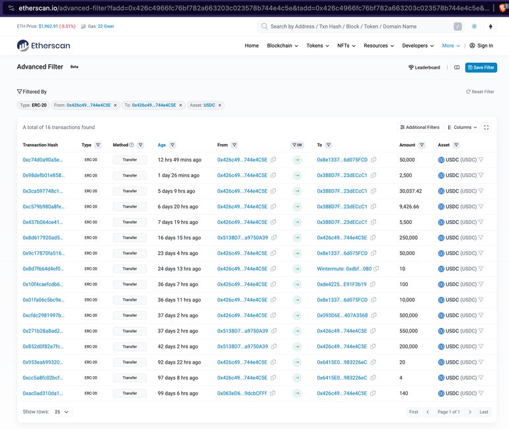Toggle the OR direction filter
This screenshot has width=509, height=429.
click(297, 145)
